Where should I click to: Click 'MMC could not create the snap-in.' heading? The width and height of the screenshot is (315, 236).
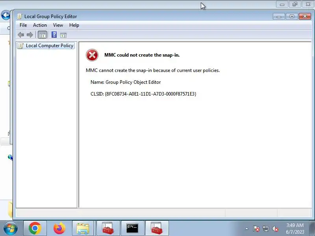[x=142, y=55]
